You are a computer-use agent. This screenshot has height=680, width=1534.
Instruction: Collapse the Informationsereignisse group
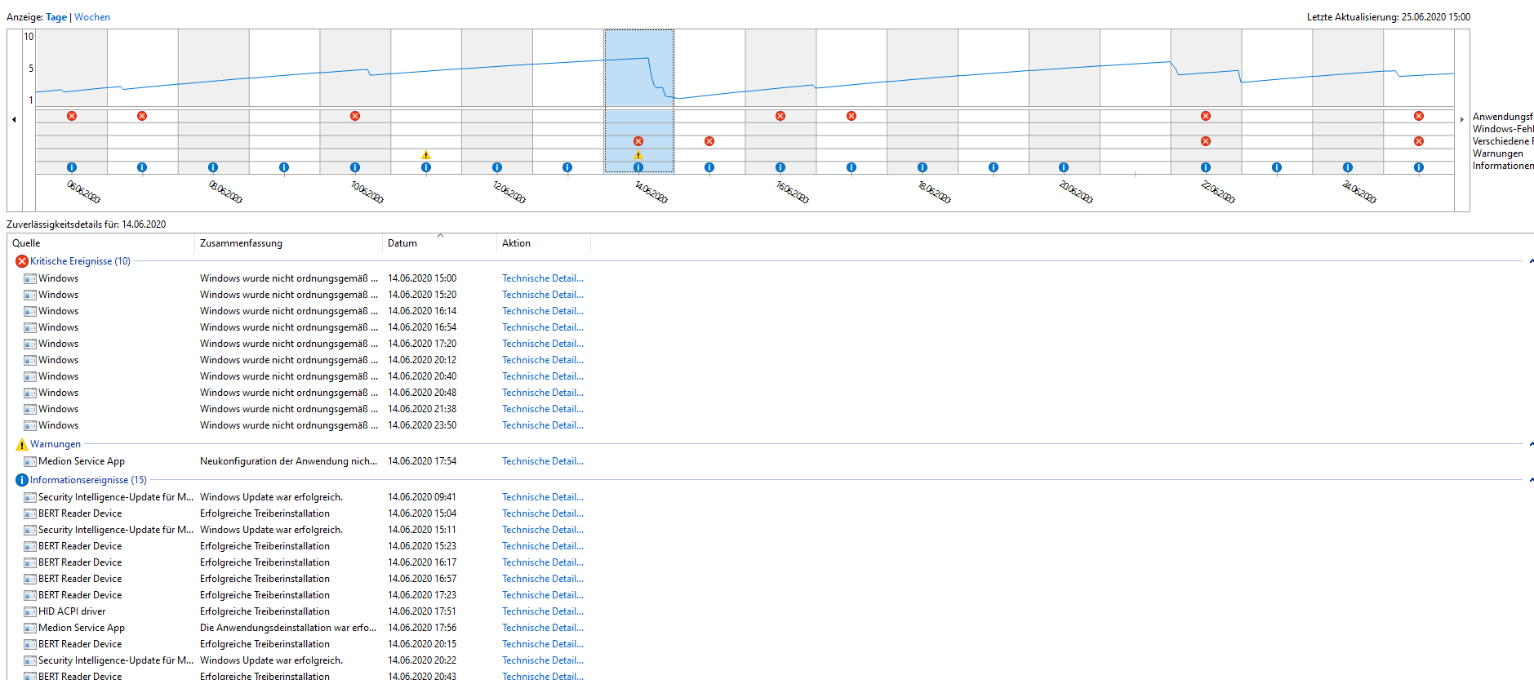(x=1530, y=480)
